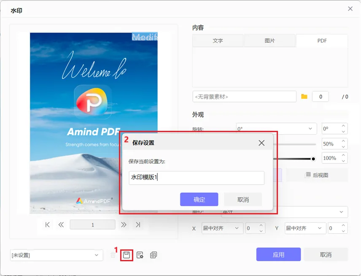Screen dimensions: 361x276
Task: Click the page number field showing 0
Action: 321,97
